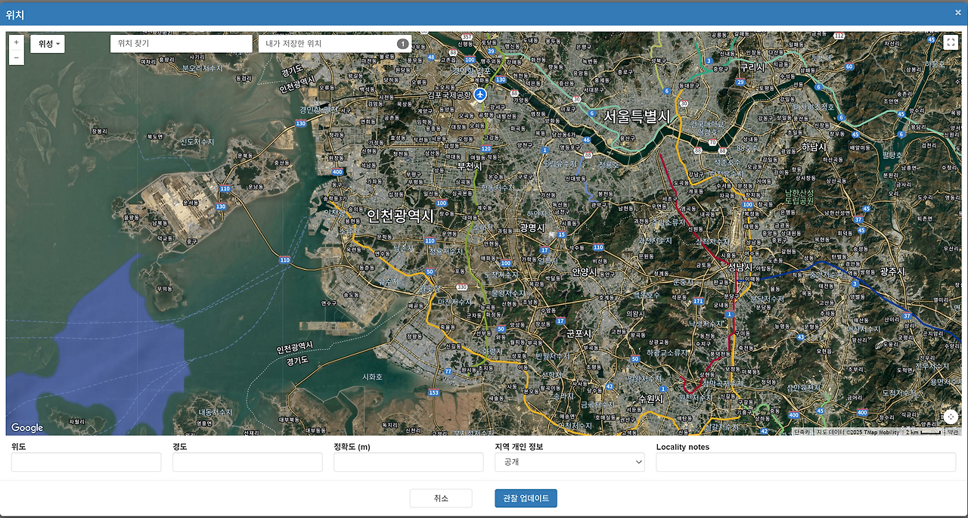This screenshot has width=968, height=518.
Task: Click the 신도저수지 label on map
Action: (x=197, y=141)
